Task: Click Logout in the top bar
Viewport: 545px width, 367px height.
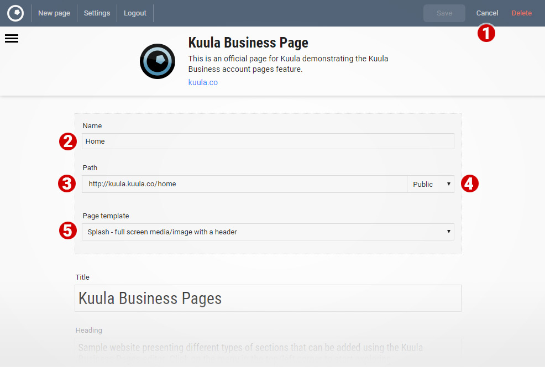Action: [135, 13]
